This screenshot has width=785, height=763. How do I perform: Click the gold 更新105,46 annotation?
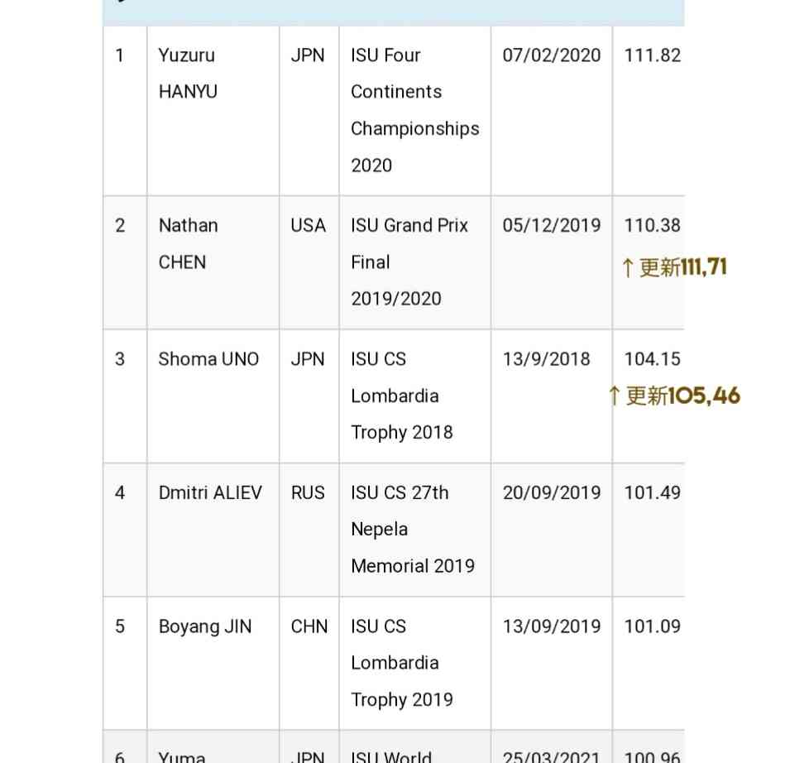tap(674, 396)
